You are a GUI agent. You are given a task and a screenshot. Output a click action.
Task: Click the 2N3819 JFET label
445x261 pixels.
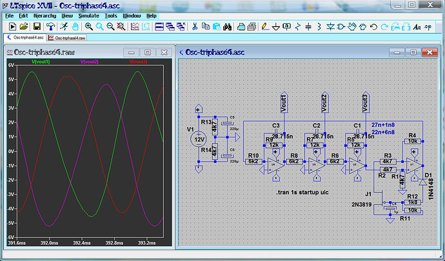(362, 204)
